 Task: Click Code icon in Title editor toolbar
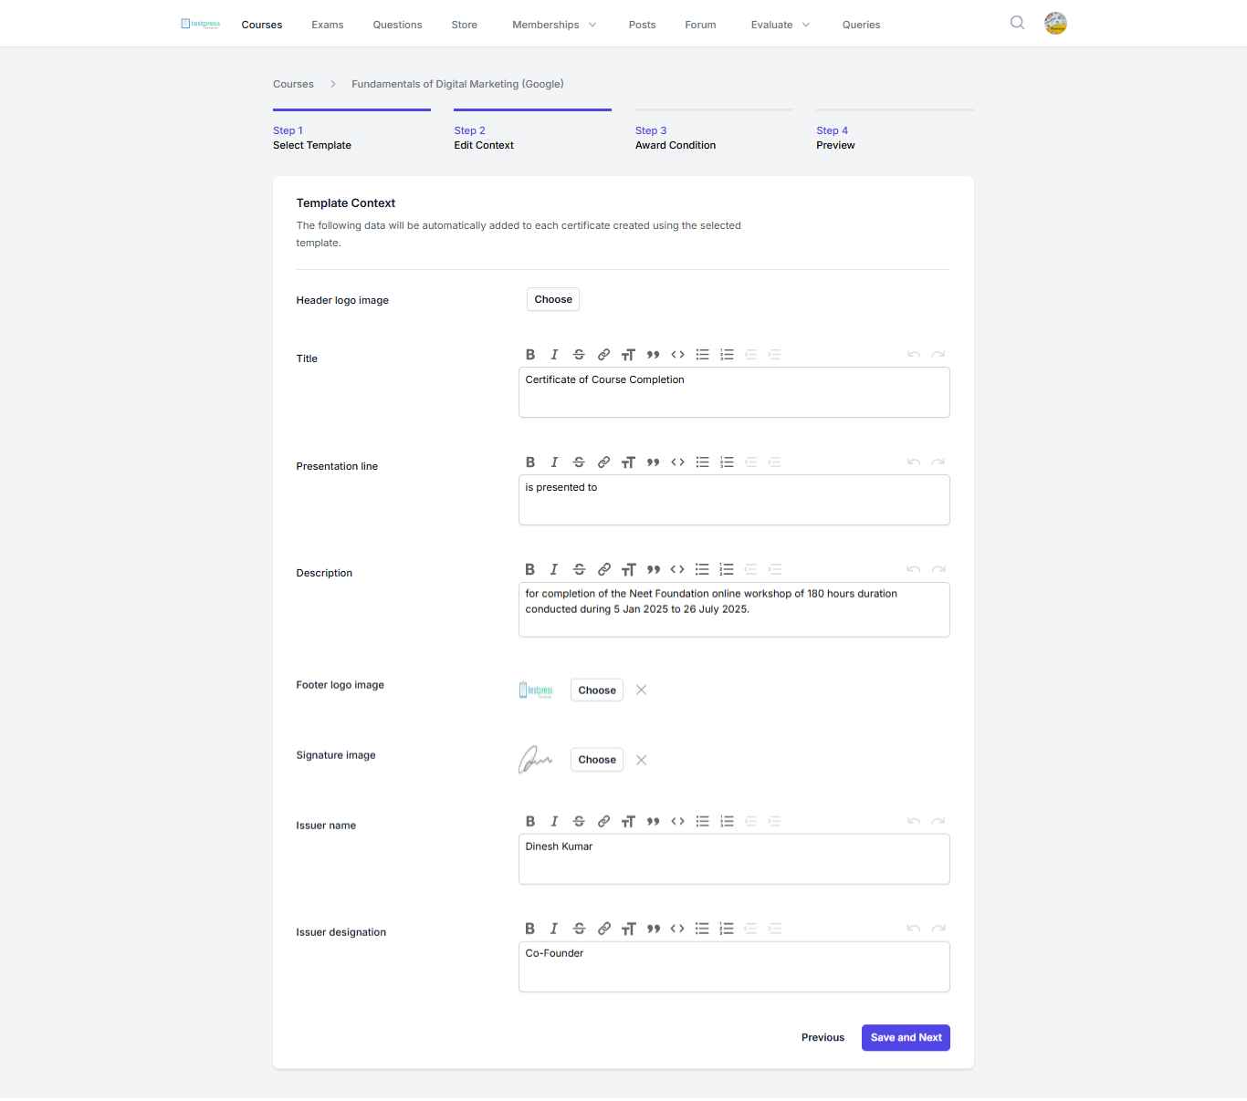pos(677,355)
